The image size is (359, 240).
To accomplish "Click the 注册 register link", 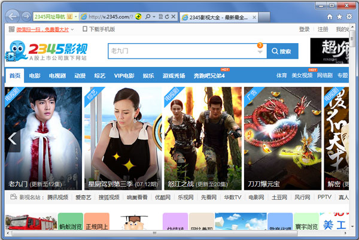I will click(x=323, y=29).
